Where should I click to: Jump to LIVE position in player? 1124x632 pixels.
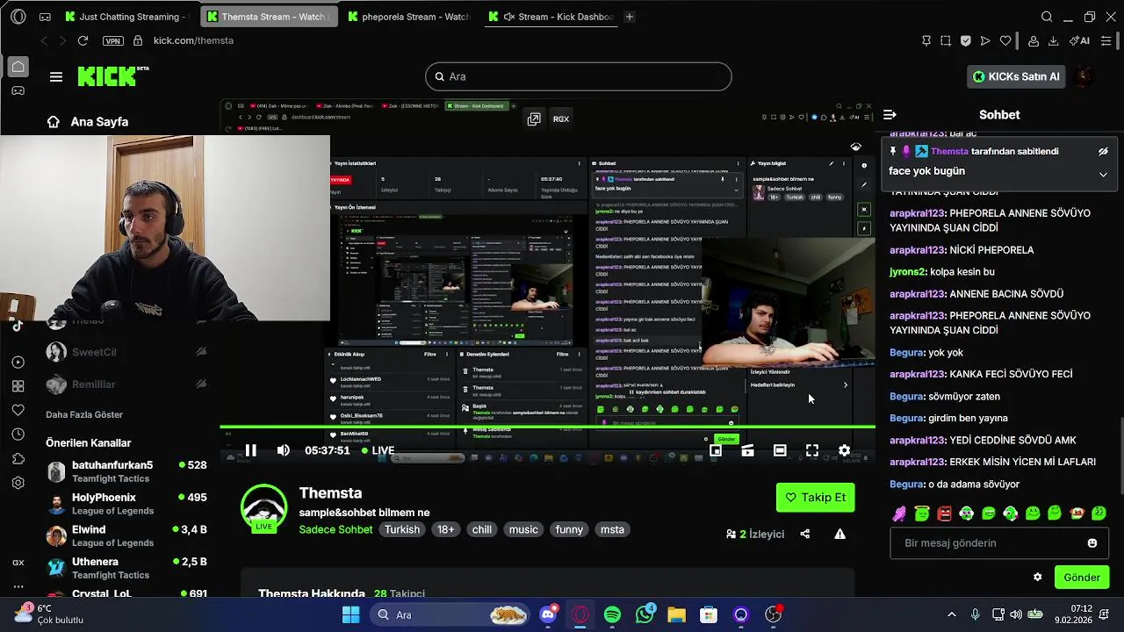377,450
